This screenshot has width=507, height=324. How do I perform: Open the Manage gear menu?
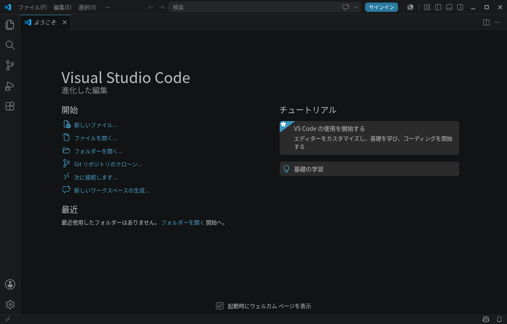10,305
